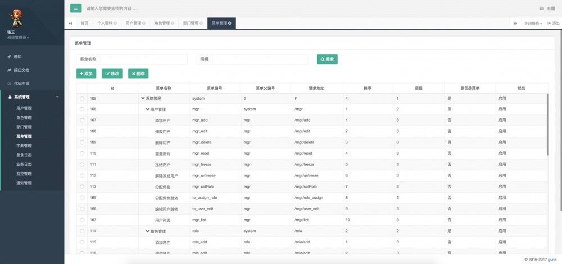Viewport: 562px width, 264px height.
Task: Click the user icon beside 系统管理
Action: point(10,97)
